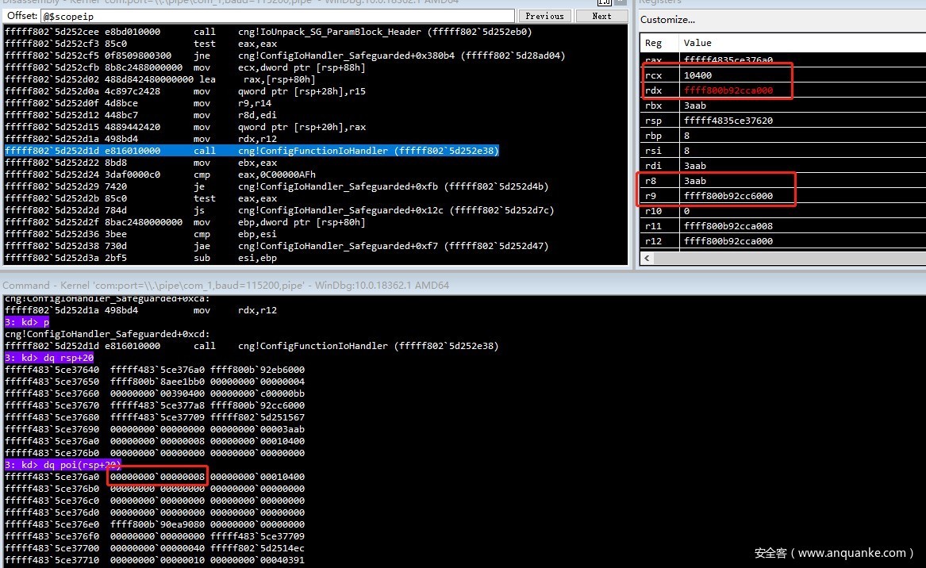The image size is (926, 568).
Task: Open Customize... in the Registers panel
Action: 667,20
